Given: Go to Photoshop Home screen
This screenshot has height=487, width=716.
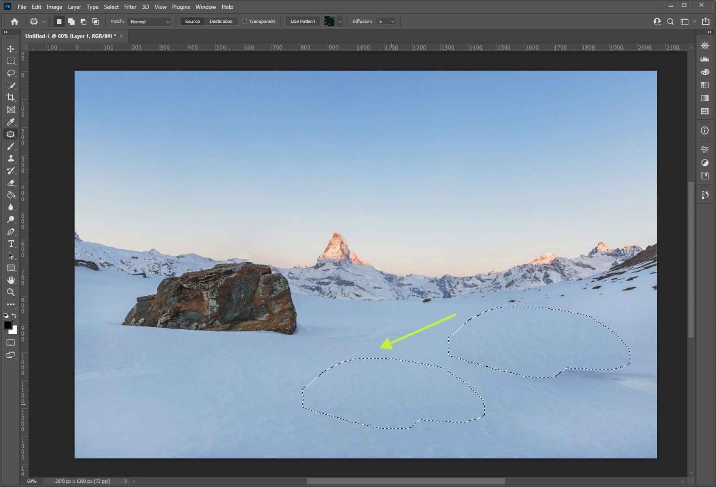Looking at the screenshot, I should pyautogui.click(x=14, y=22).
